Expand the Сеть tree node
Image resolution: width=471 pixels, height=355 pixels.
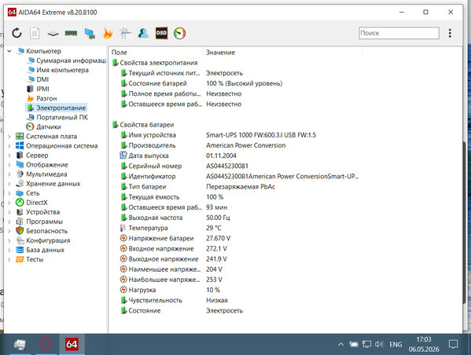tap(9, 193)
